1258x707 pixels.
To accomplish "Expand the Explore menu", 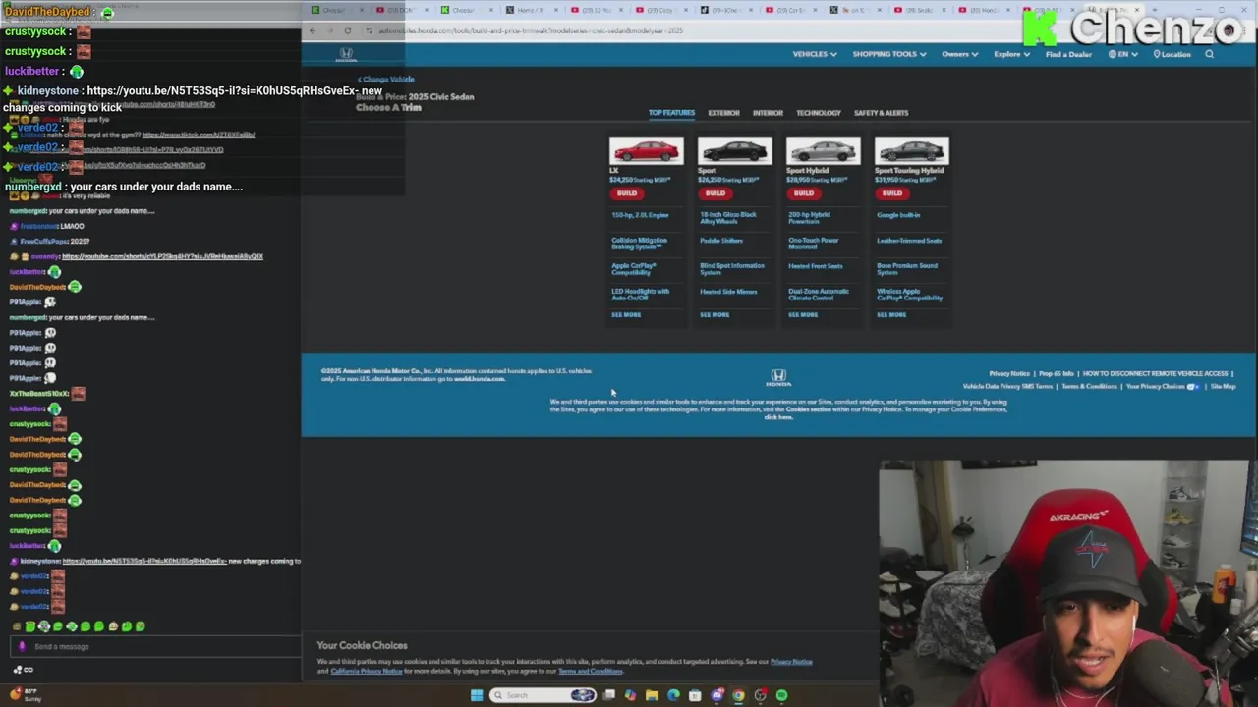I will pos(1011,54).
